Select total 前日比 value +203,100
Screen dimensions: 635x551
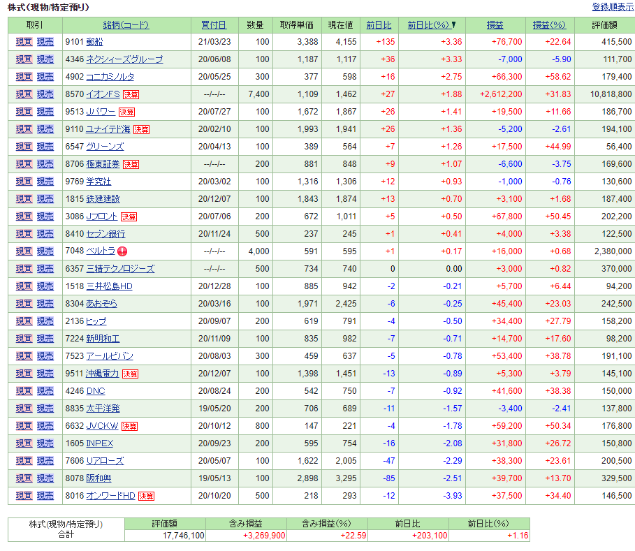pyautogui.click(x=430, y=536)
